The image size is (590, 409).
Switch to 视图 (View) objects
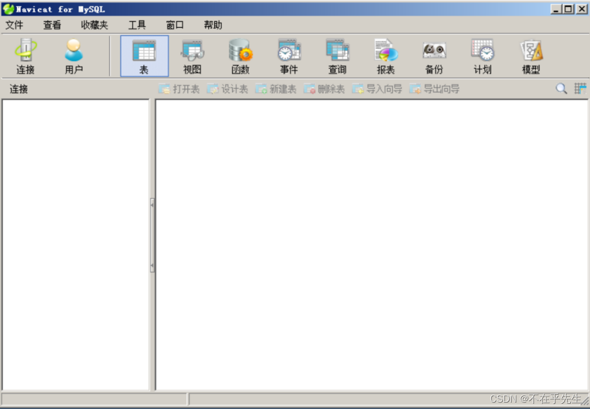tap(192, 56)
